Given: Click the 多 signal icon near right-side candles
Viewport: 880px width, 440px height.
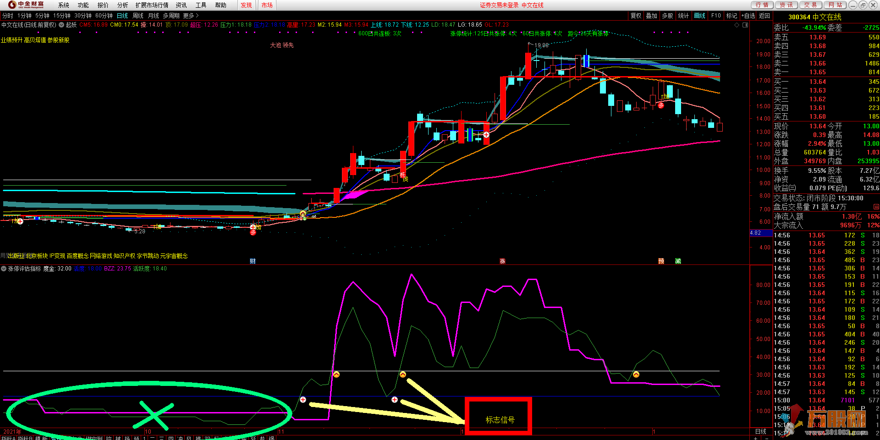Looking at the screenshot, I should [661, 105].
